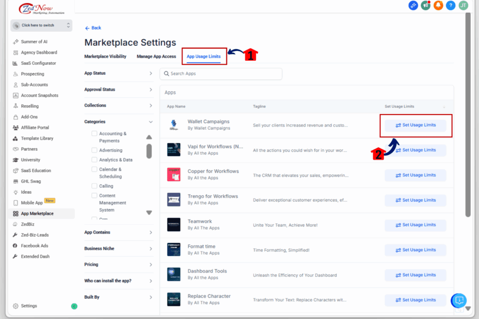
Task: Open Partners page
Action: 29,149
